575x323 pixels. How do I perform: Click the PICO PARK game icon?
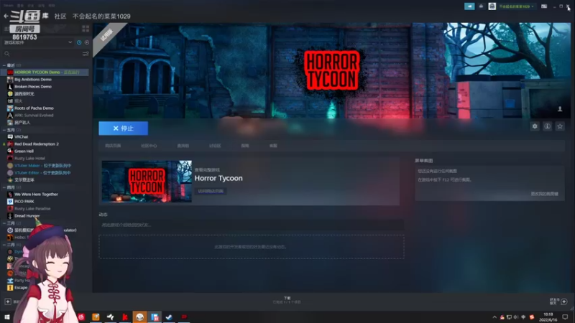(x=10, y=202)
